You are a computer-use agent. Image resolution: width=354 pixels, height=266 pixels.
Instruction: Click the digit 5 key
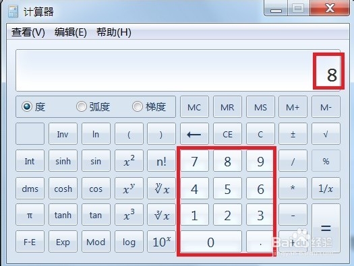coord(227,189)
